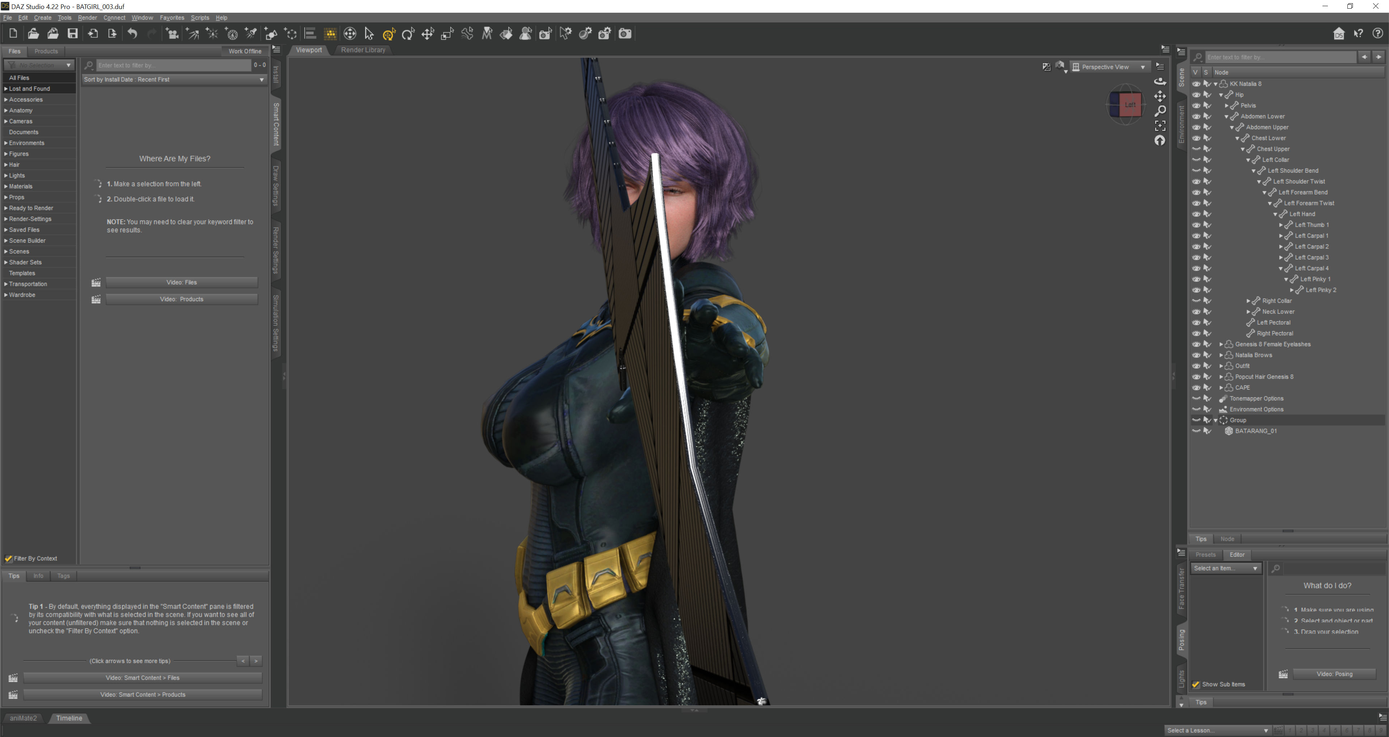1389x737 pixels.
Task: Uncheck Filter By Context
Action: click(x=8, y=559)
